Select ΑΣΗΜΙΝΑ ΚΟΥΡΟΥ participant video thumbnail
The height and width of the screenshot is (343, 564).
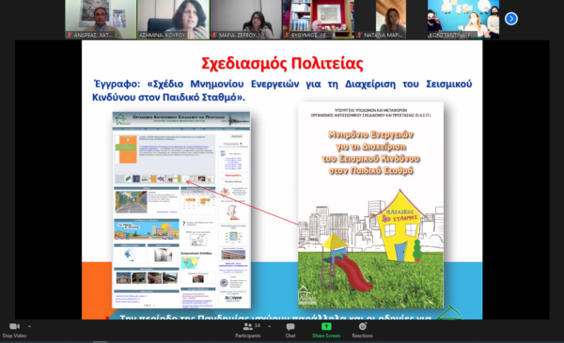(x=173, y=20)
